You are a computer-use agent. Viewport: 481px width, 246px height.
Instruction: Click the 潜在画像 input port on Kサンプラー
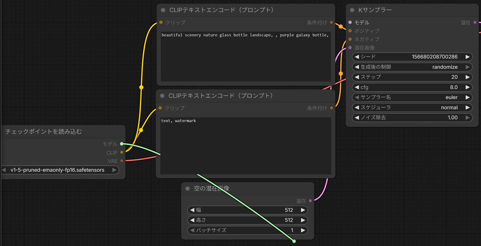[350, 47]
